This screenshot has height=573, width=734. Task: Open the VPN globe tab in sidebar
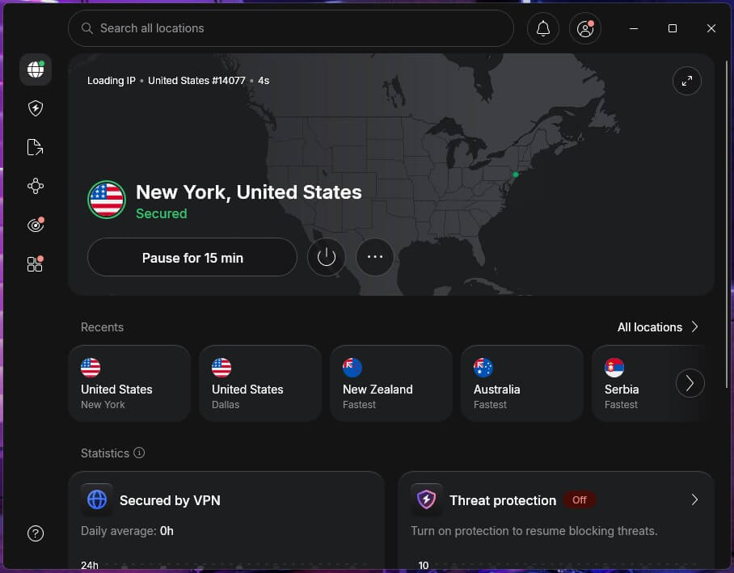pos(36,70)
